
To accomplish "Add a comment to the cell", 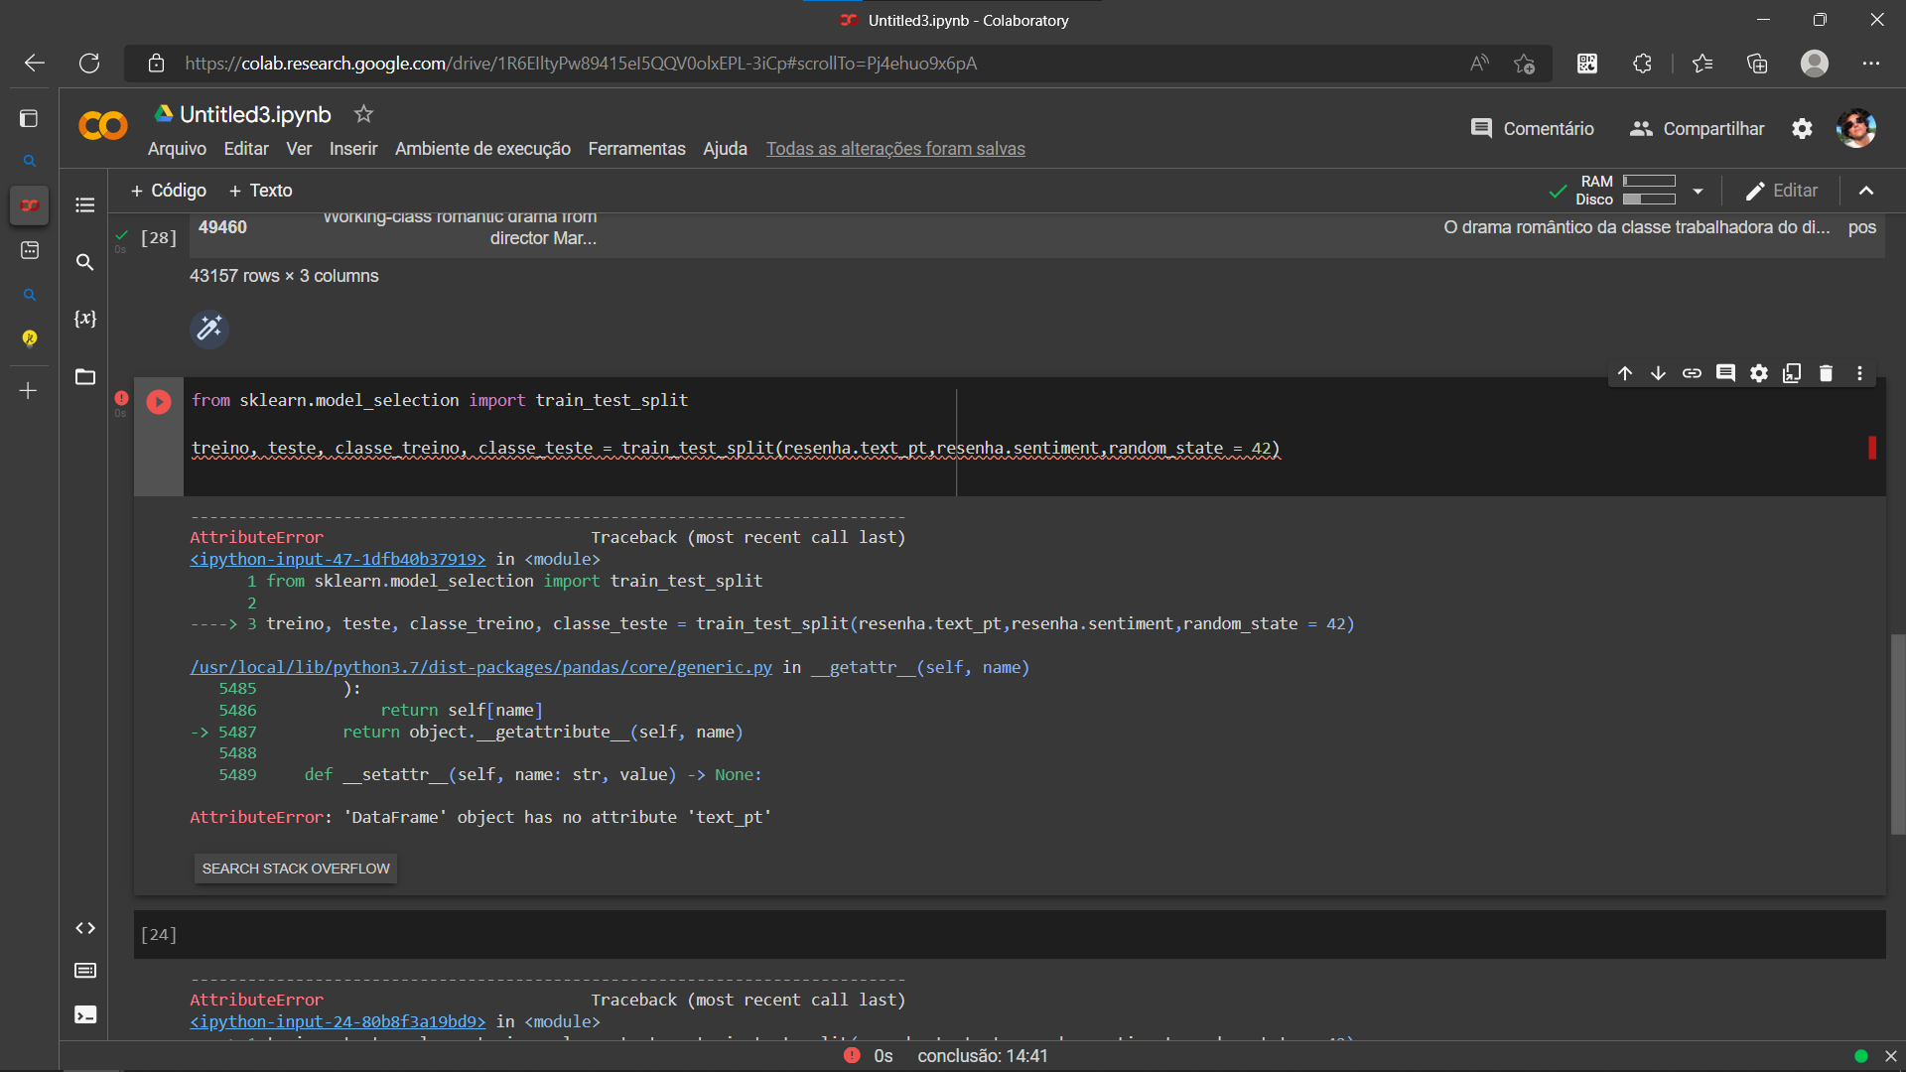I will [x=1725, y=373].
